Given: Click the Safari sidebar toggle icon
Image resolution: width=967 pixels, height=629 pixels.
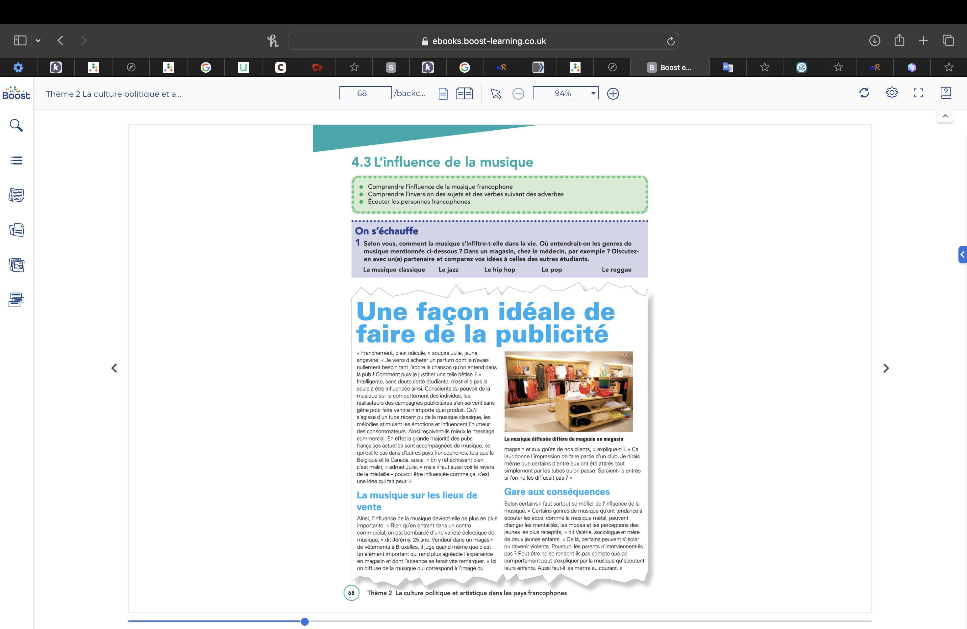Looking at the screenshot, I should (x=20, y=41).
